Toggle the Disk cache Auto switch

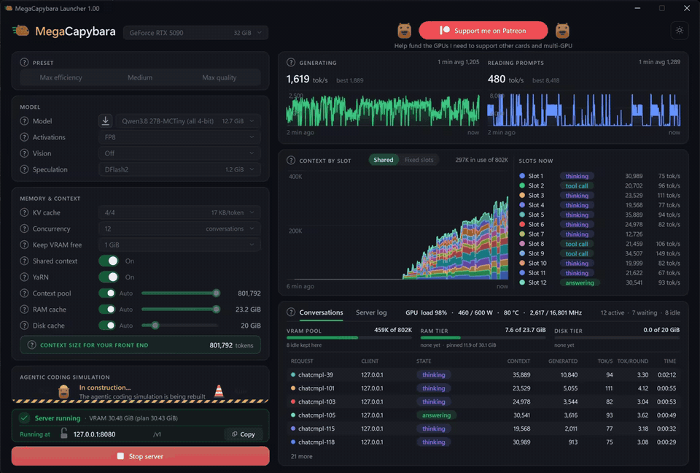tap(107, 326)
